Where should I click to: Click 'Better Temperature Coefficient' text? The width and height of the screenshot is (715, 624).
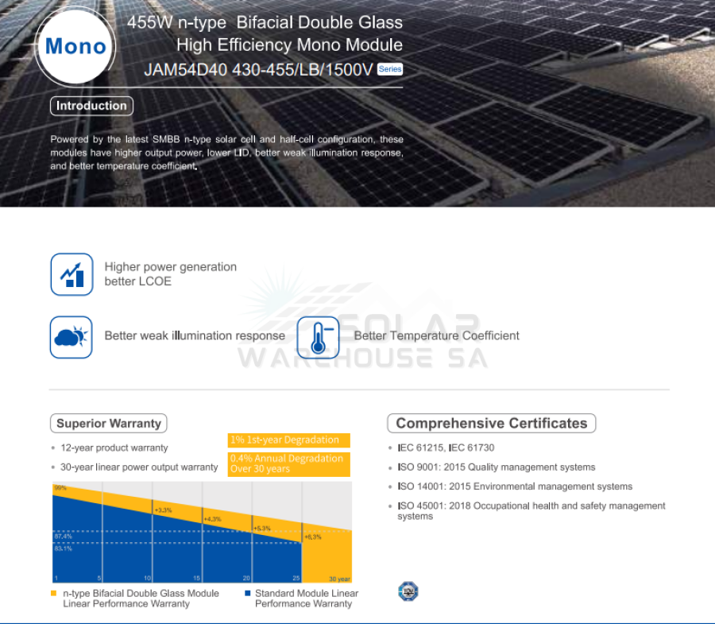click(436, 335)
